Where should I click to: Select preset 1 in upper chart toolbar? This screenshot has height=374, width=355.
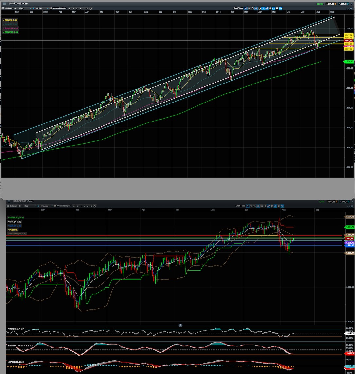coord(73,9)
